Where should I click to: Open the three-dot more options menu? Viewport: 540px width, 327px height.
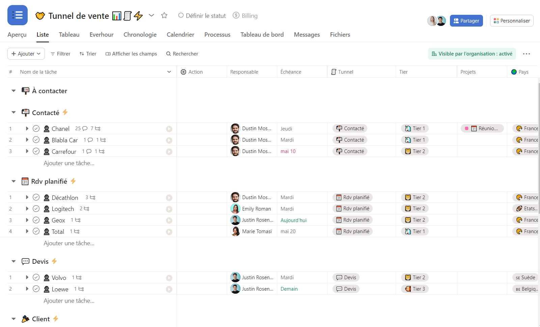pyautogui.click(x=526, y=54)
